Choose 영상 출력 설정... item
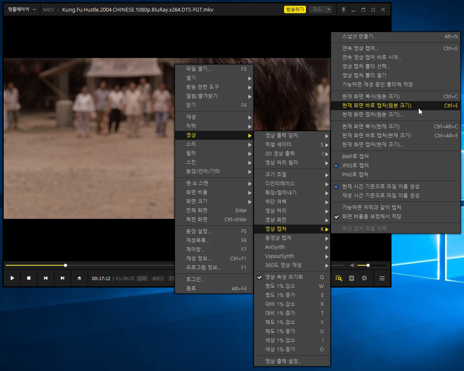 pos(292,361)
